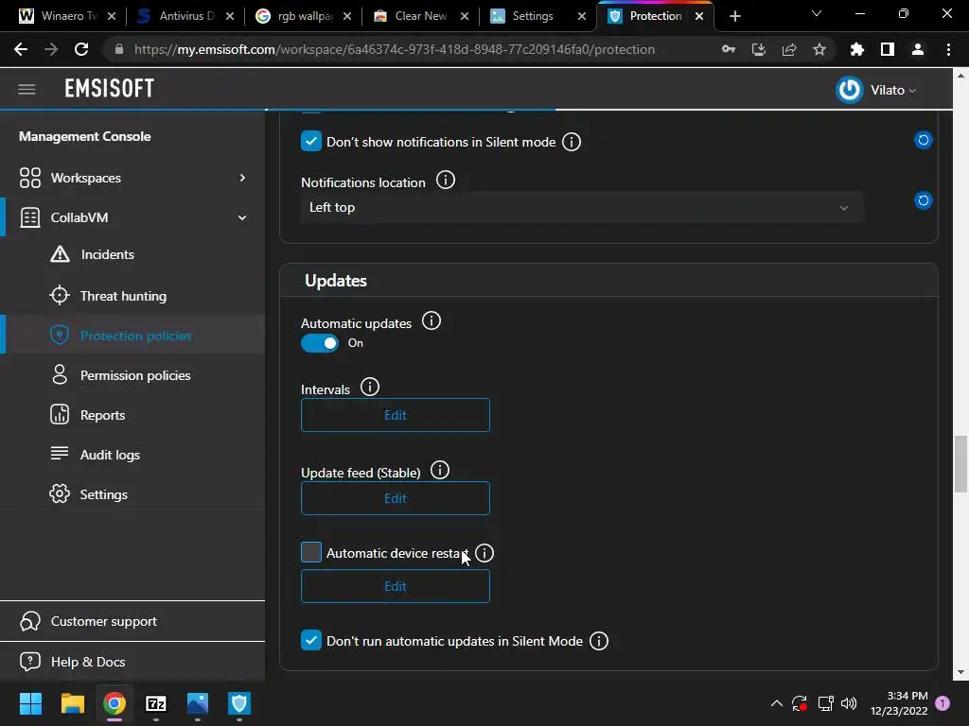Open the Photos app in taskbar

[x=198, y=703]
